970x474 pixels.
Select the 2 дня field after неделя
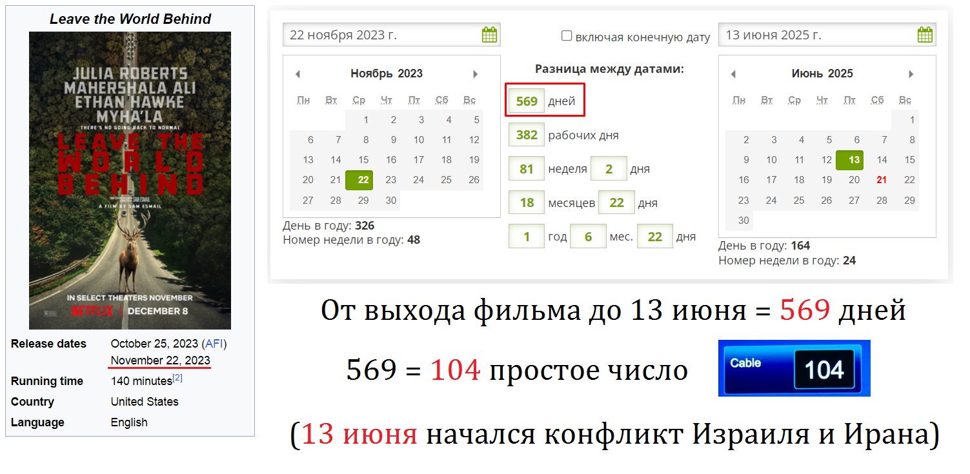[609, 169]
